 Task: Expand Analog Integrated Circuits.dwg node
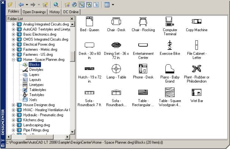pyautogui.click(x=13, y=24)
